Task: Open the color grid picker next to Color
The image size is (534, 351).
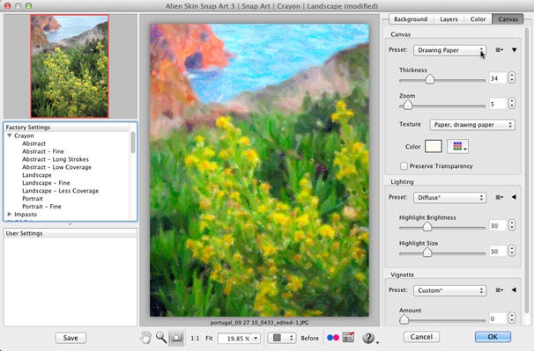Action: click(x=457, y=147)
